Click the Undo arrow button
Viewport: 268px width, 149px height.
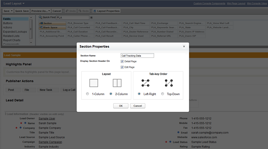(71, 11)
